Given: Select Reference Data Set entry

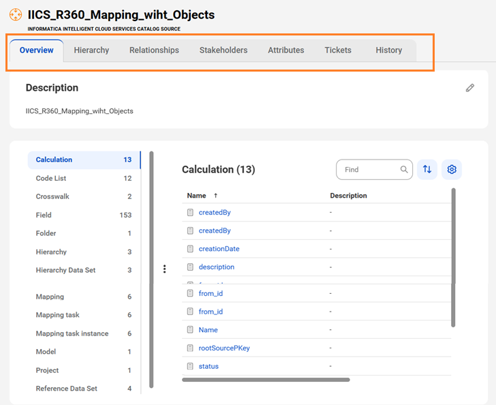Looking at the screenshot, I should pyautogui.click(x=84, y=389).
